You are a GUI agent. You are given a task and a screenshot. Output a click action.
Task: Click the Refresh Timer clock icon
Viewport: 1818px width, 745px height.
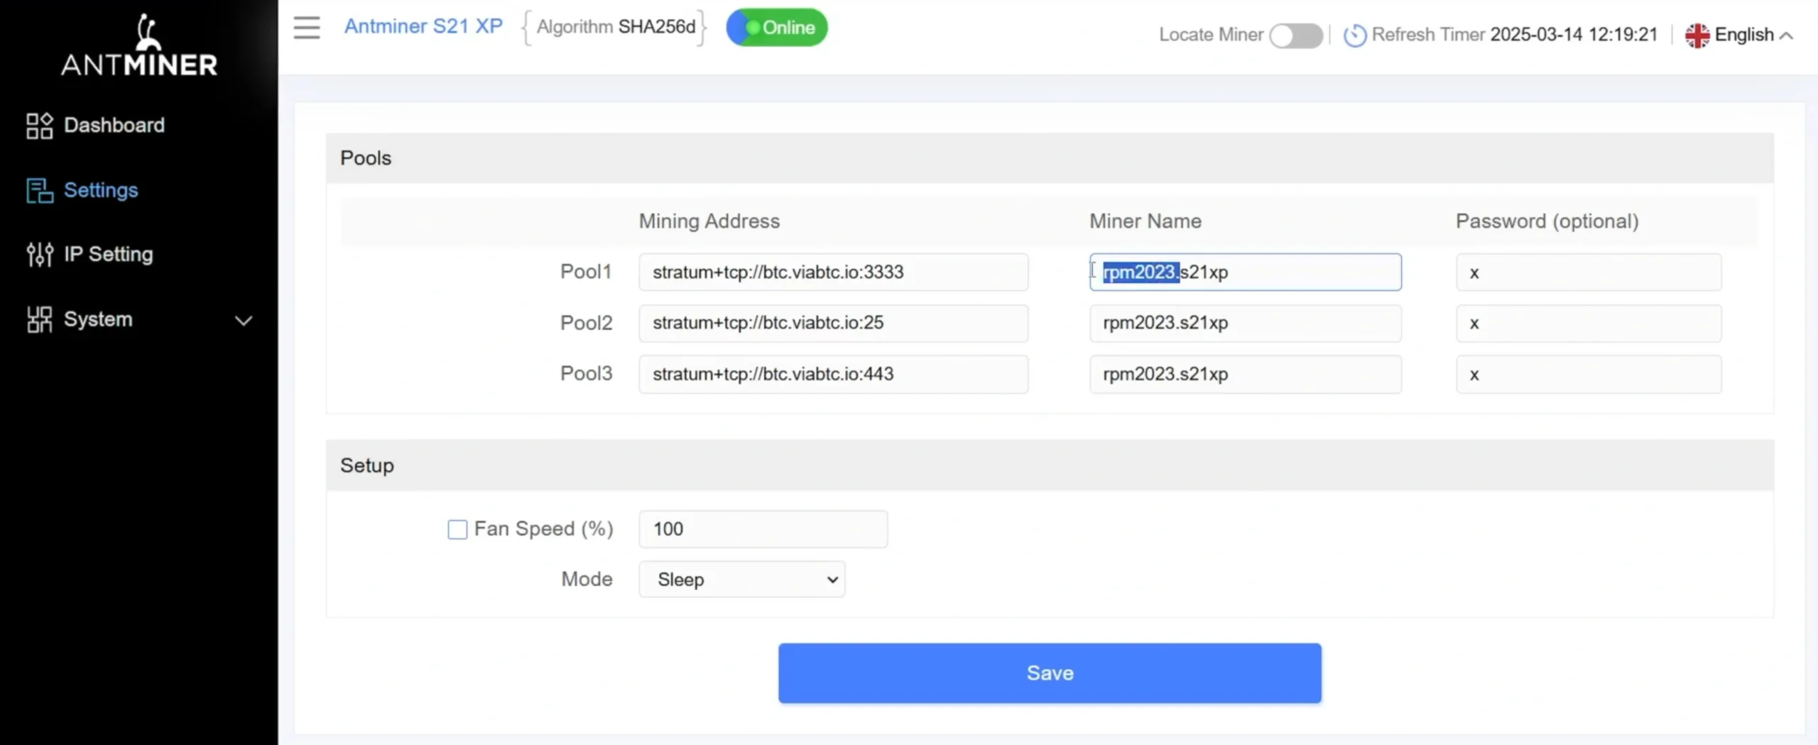[x=1354, y=35]
